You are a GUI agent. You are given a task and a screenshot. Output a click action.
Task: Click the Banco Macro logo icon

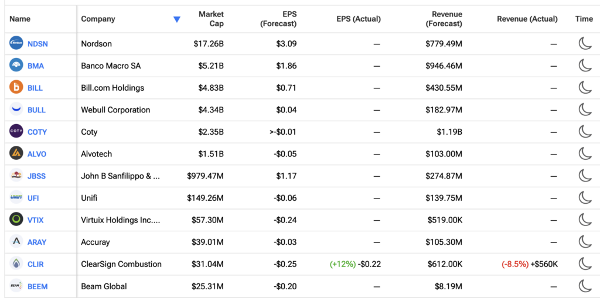(x=16, y=66)
